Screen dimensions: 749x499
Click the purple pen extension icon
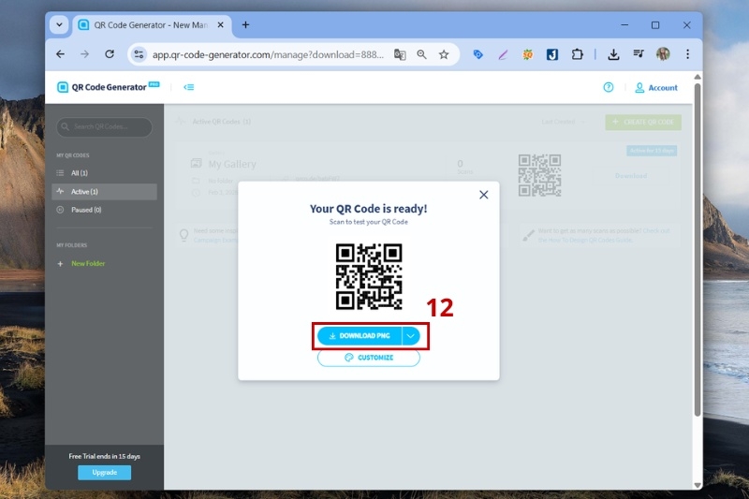click(503, 54)
